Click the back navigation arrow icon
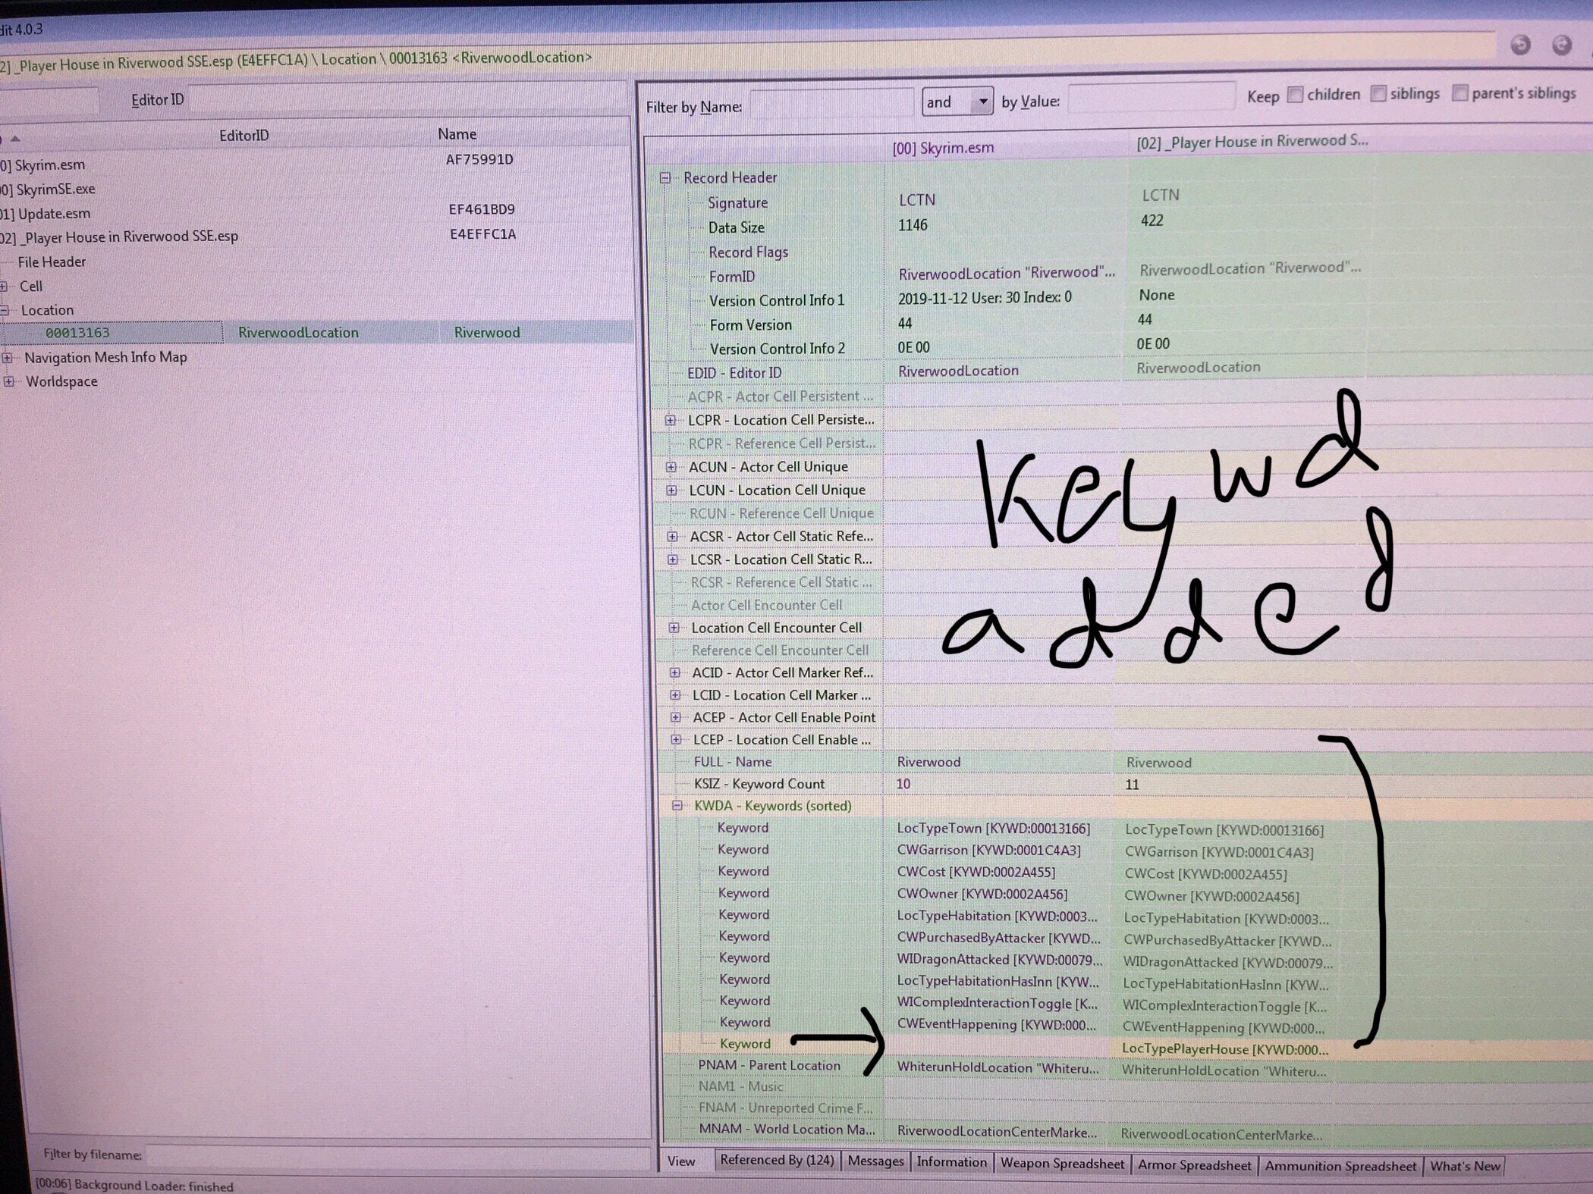The image size is (1593, 1194). pos(1521,45)
